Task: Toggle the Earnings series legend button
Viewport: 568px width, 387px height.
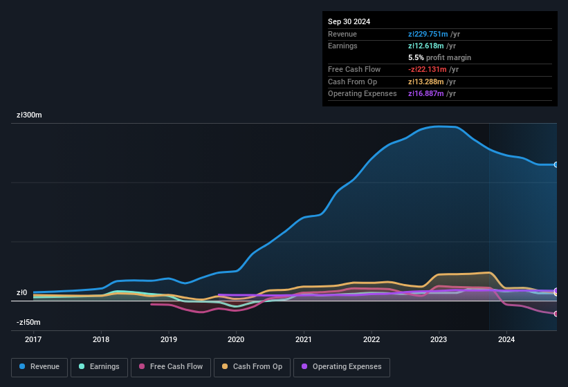Action: coord(99,367)
